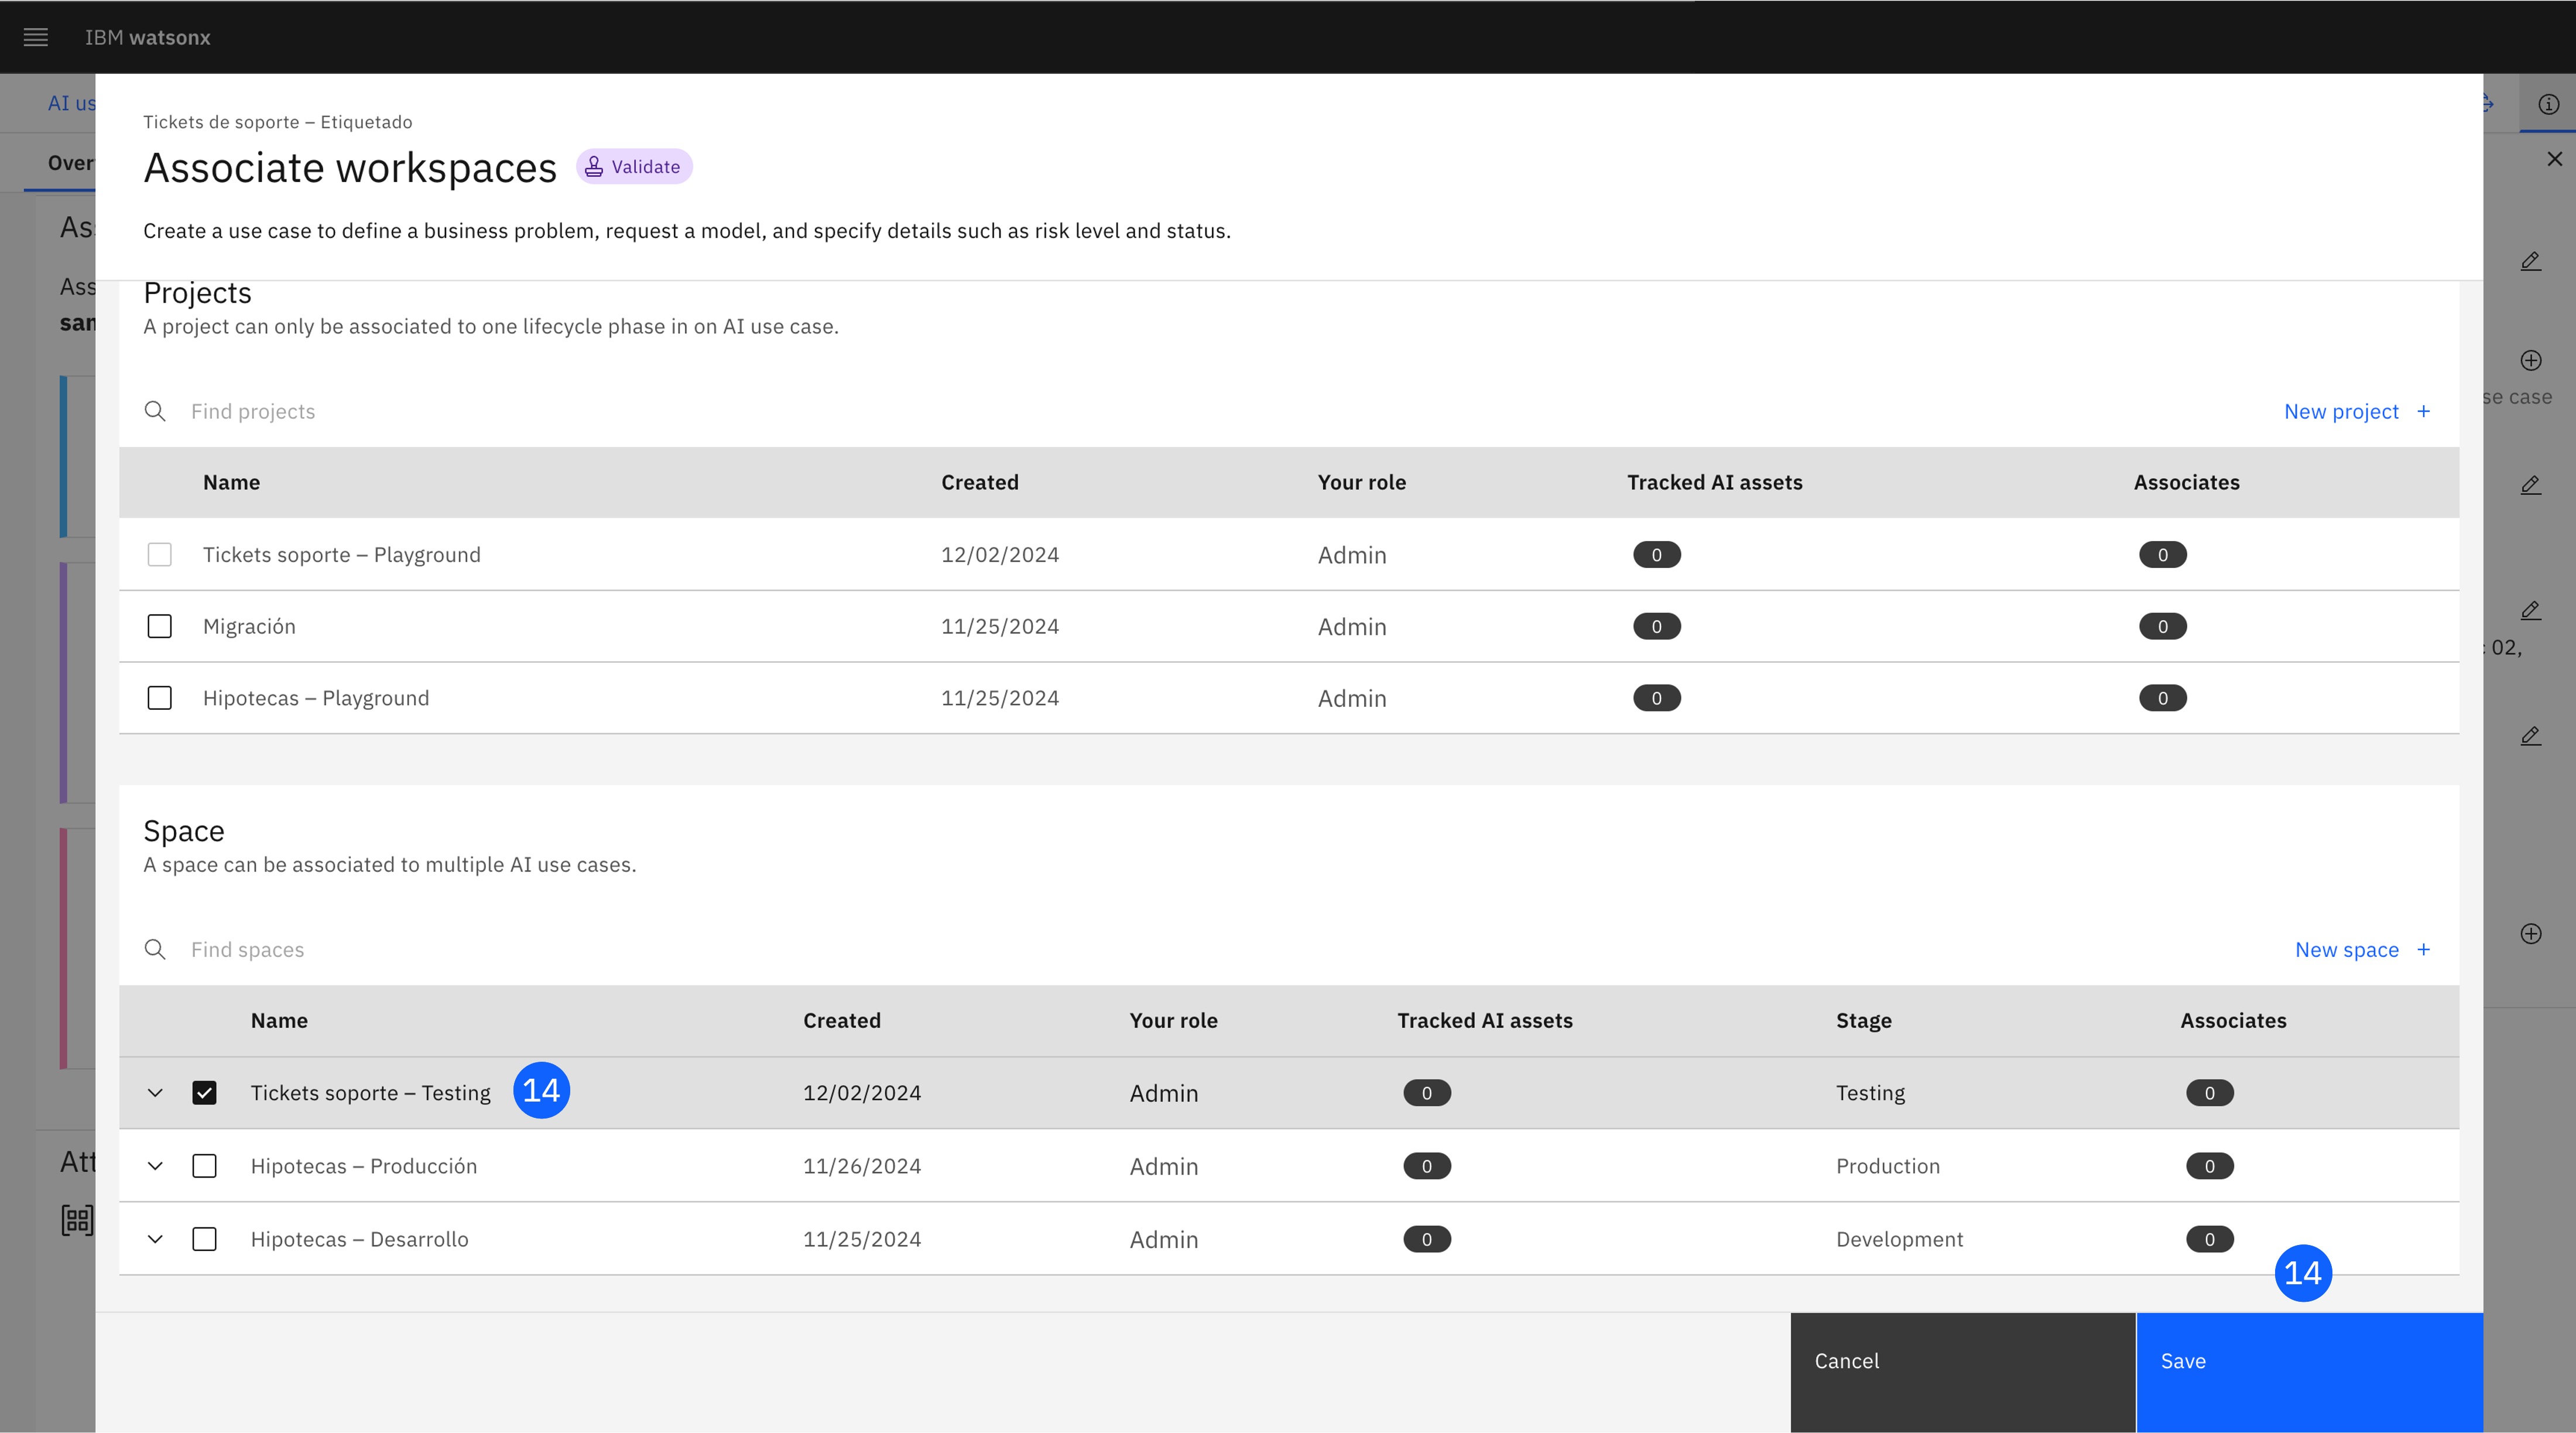Expand the Tickets soporte – Testing row
This screenshot has height=1433, width=2576.
(155, 1093)
